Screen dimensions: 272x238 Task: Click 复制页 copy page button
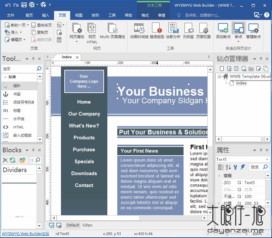40,32
